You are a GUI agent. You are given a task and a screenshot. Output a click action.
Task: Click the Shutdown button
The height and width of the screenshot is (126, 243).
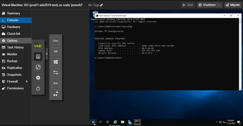point(207,5)
